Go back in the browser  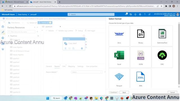(x=3, y=6)
